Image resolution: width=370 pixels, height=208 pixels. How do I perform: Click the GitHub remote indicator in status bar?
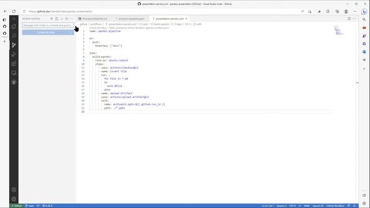[x=16, y=206]
